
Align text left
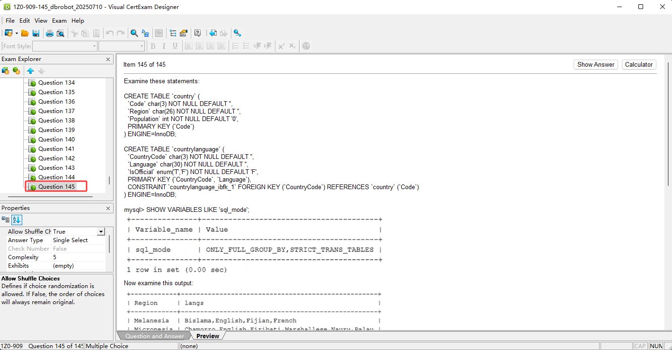(188, 46)
